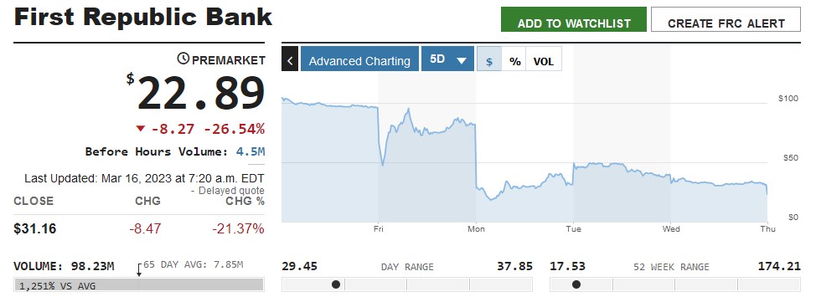Click the Tue marker on chart axis

coord(574,228)
